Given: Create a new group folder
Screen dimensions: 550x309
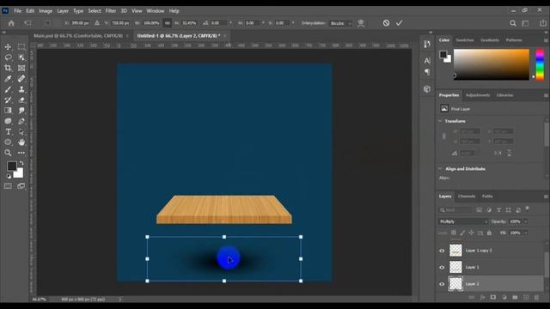Looking at the screenshot, I should [515, 298].
